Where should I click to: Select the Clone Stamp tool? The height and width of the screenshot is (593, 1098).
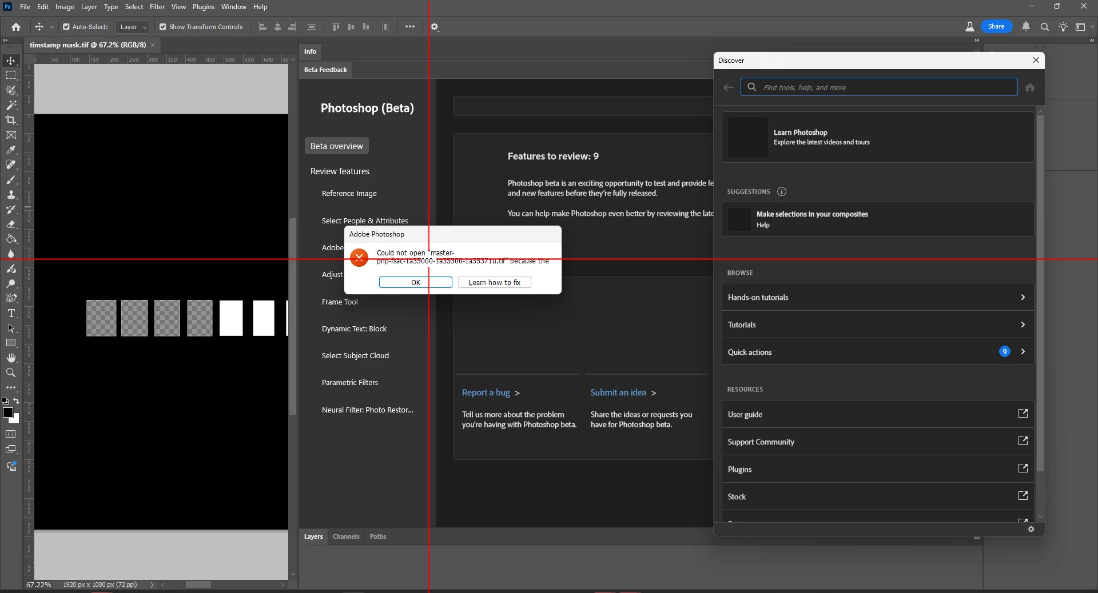click(11, 194)
